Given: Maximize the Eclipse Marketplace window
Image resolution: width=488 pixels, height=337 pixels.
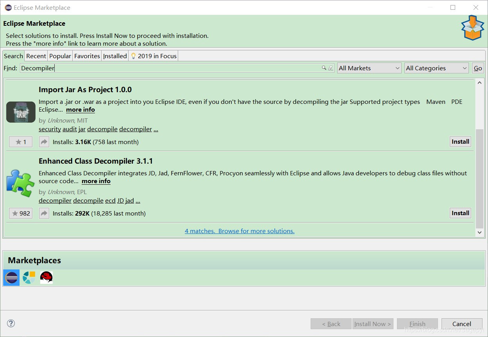Looking at the screenshot, I should [453, 7].
